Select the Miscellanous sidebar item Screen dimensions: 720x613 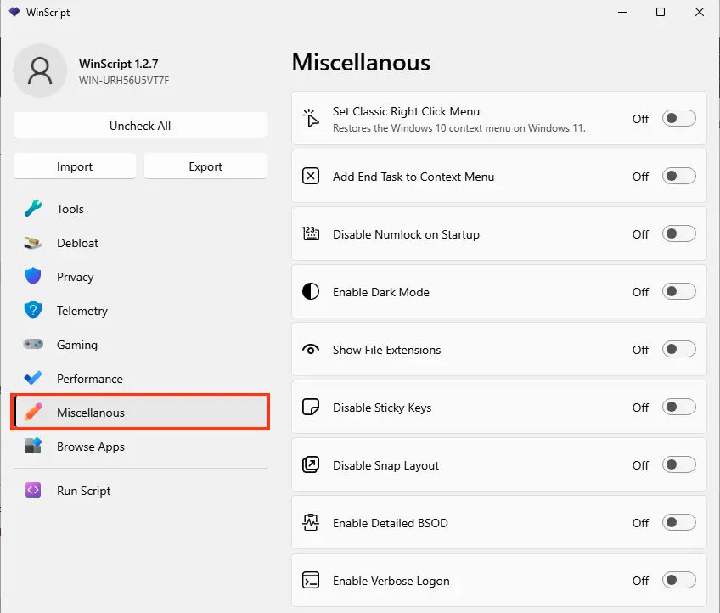pyautogui.click(x=140, y=413)
